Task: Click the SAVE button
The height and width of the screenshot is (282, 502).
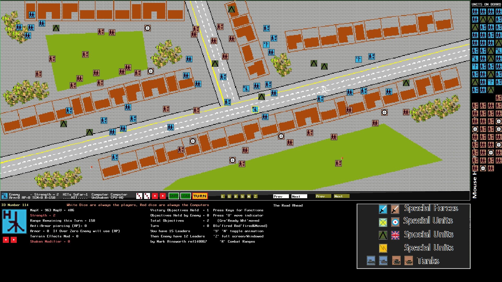Action: 174,196
